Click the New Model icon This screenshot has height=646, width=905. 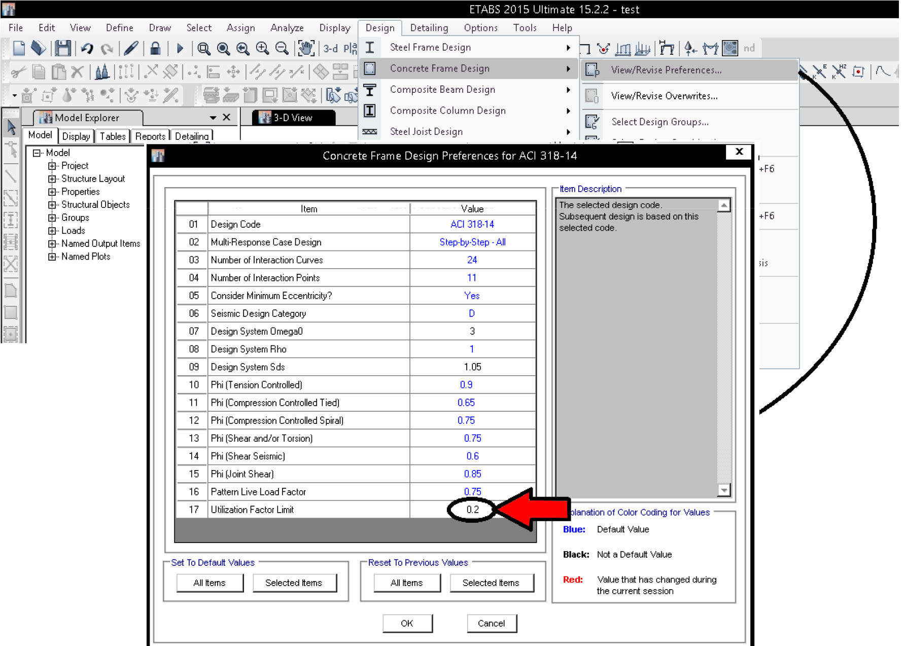point(19,48)
